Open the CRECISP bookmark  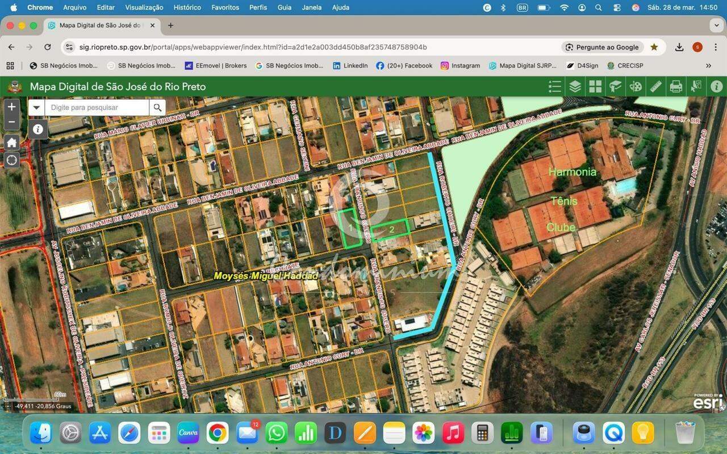625,66
